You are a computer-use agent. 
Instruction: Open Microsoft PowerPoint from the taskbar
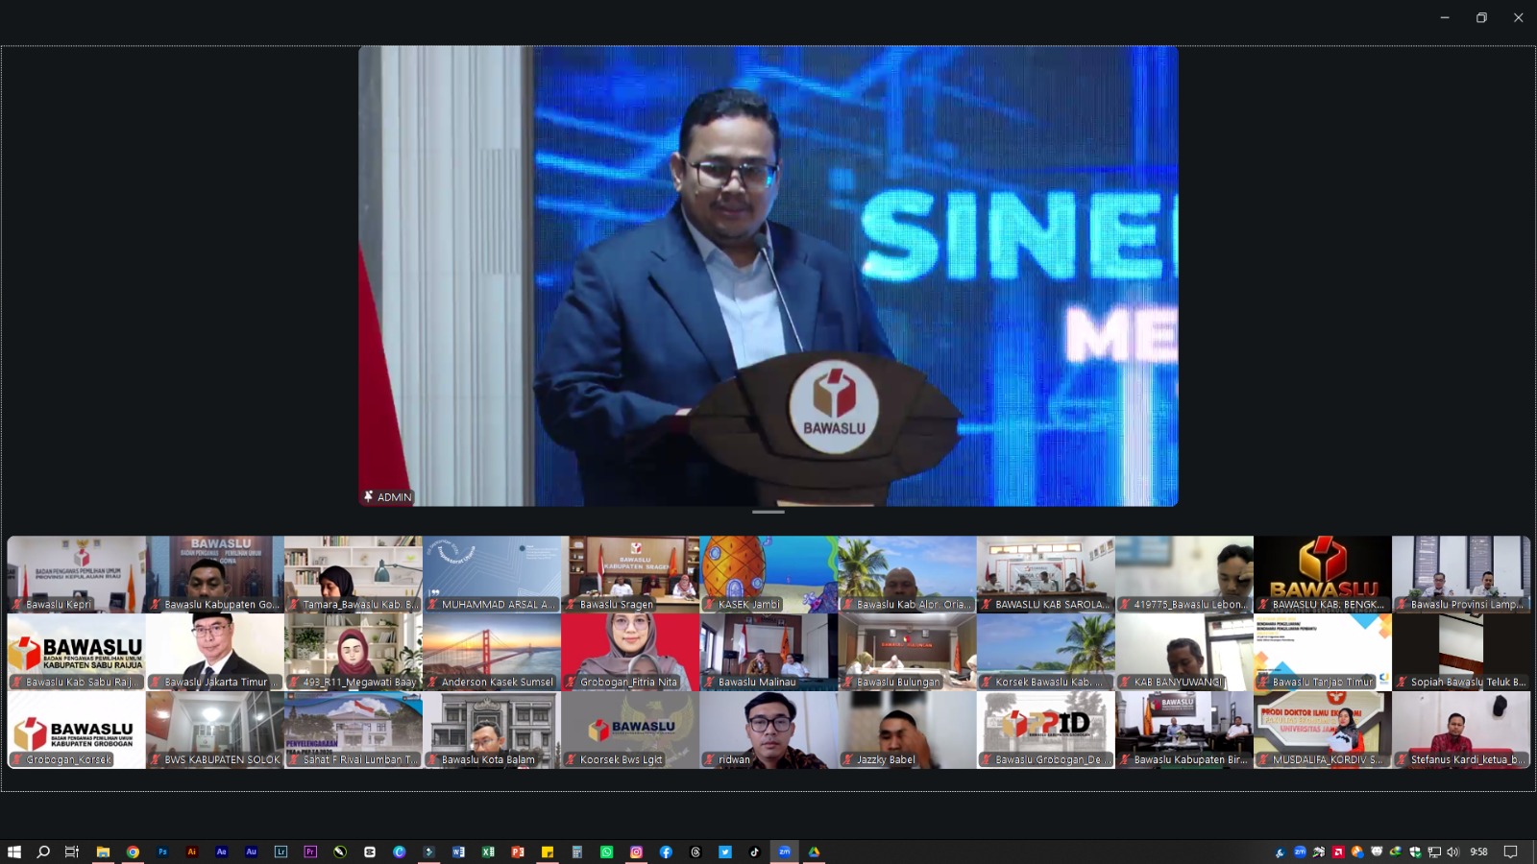(x=518, y=852)
